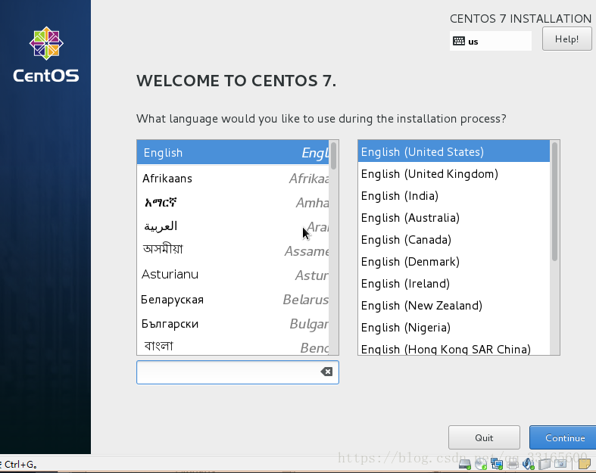Click the hard disk icon in VM status bar
Viewport: 596px width, 473px height.
click(x=464, y=464)
